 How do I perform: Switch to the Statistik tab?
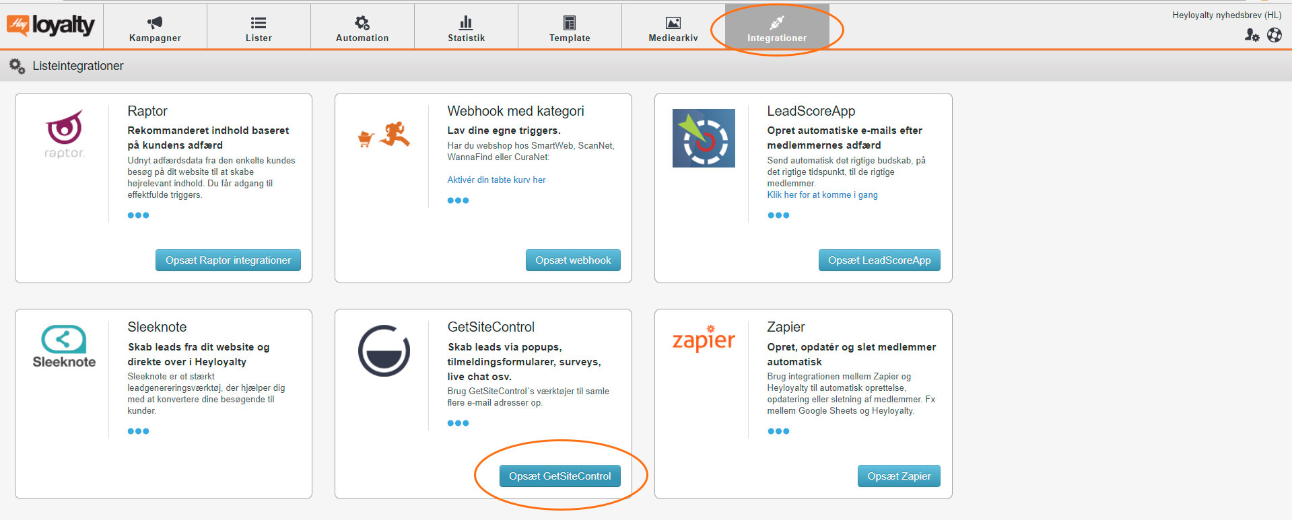(x=466, y=27)
